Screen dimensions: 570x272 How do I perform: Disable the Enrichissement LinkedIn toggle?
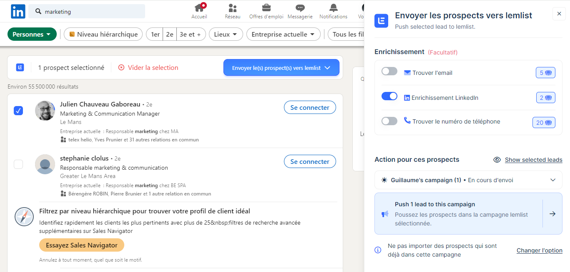tap(389, 96)
